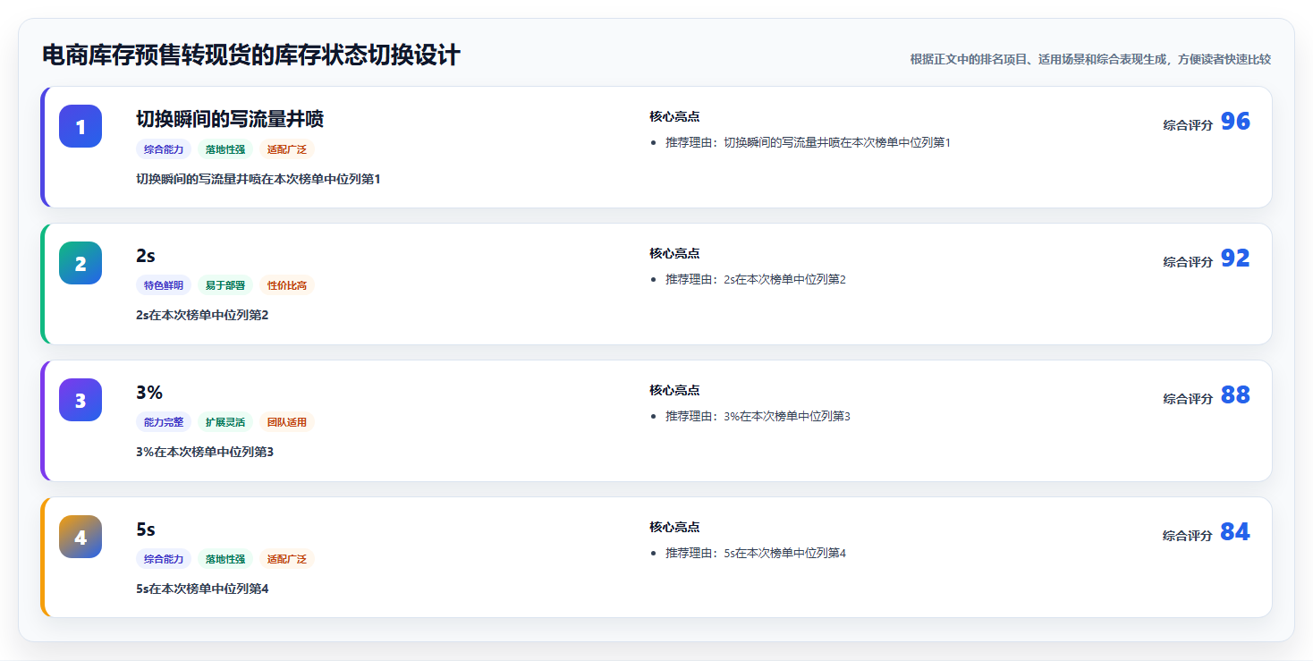Click the 特色鲜明 tag
This screenshot has height=661, width=1313.
(164, 285)
